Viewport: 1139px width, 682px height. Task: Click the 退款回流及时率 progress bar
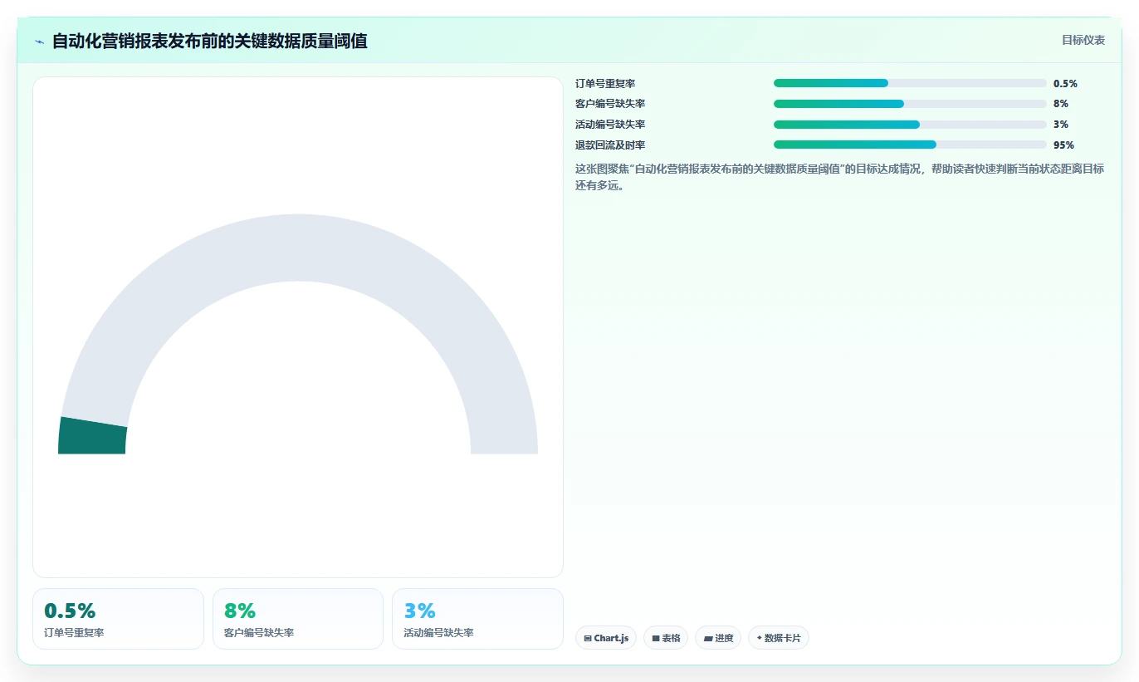click(x=910, y=145)
